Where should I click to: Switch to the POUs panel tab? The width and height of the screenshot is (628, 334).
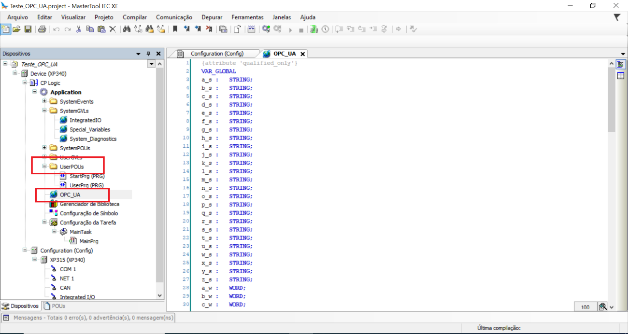point(55,306)
